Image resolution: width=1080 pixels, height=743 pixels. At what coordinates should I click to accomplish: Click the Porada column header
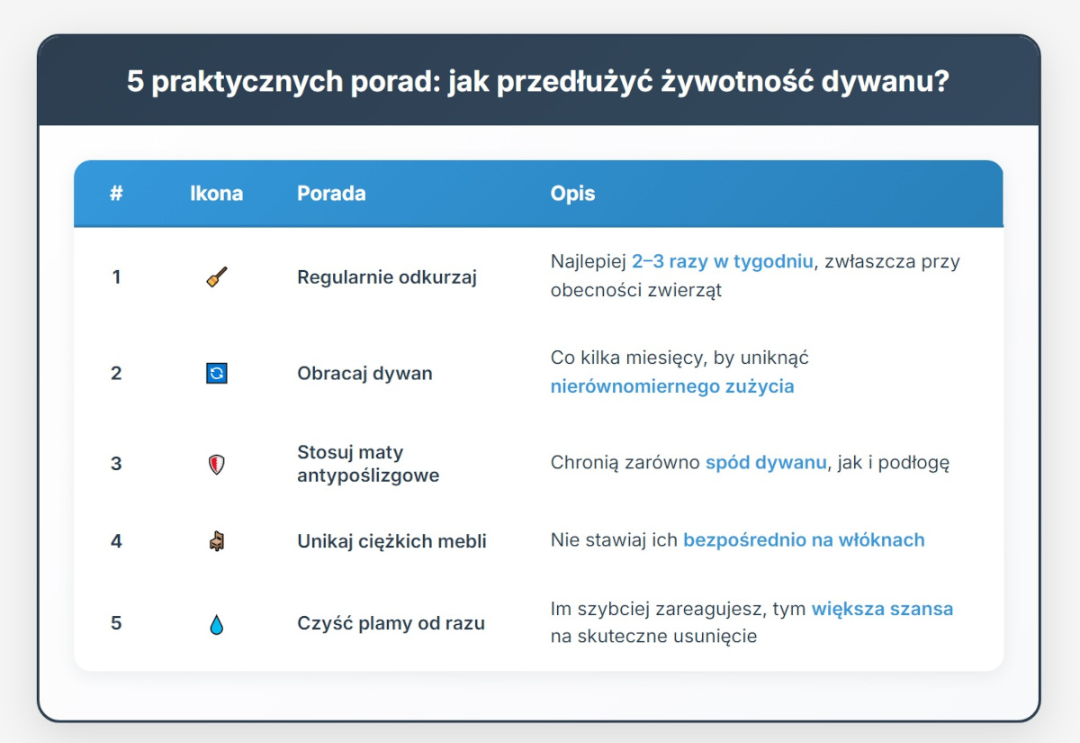[x=331, y=193]
